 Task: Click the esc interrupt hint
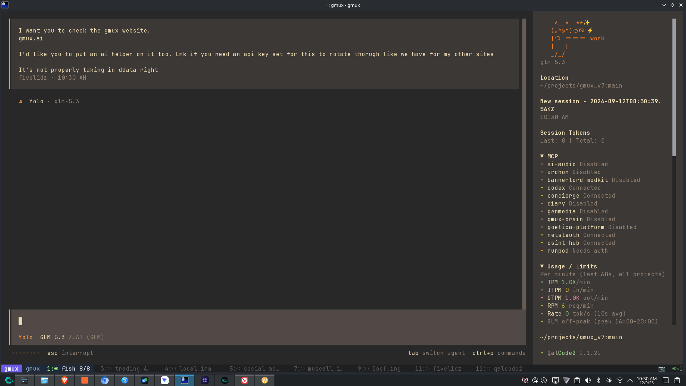pos(70,353)
